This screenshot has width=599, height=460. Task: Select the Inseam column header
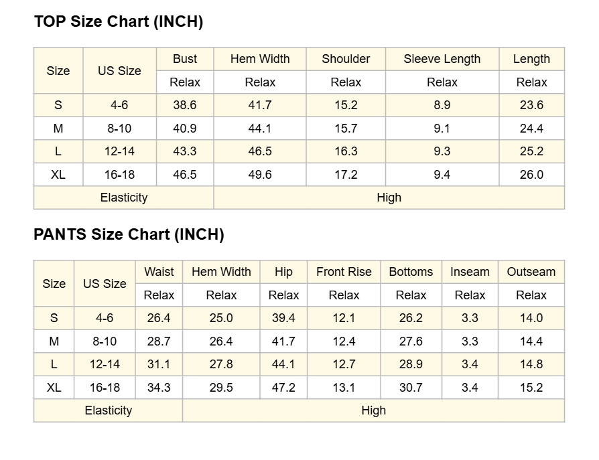(470, 272)
